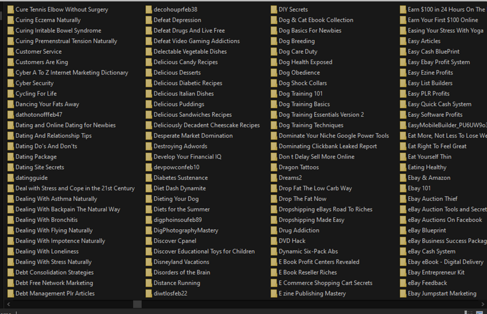Click the eBay Feedback folder icon
Viewport: 487px width, 314px height.
tap(403, 283)
